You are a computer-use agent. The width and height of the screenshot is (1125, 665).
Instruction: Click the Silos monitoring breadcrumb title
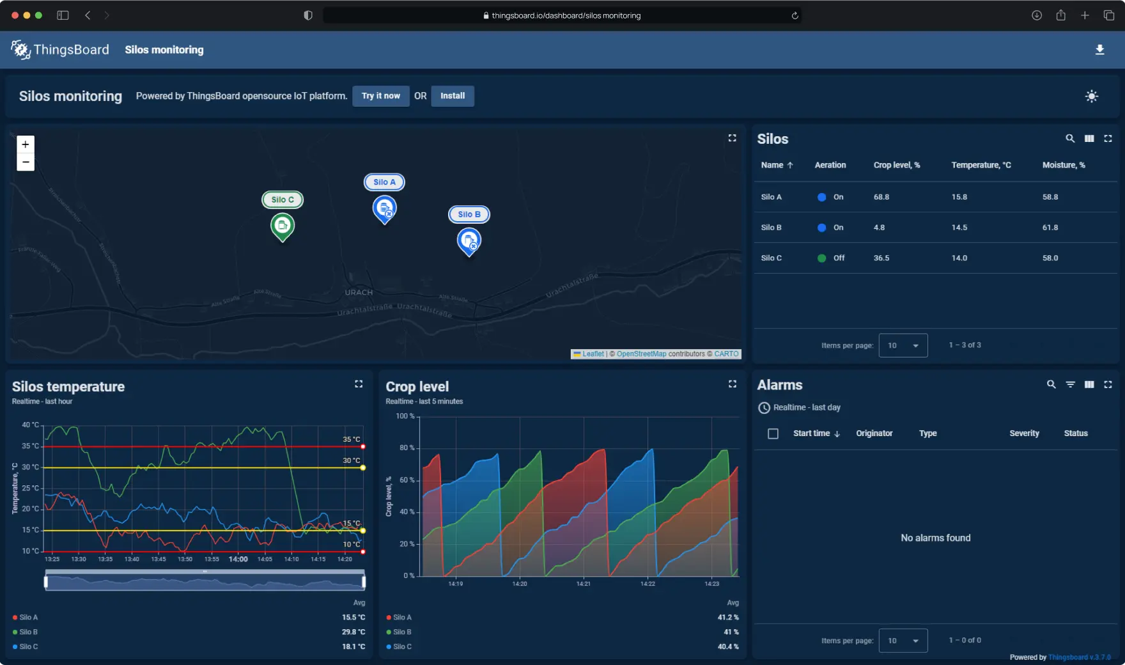click(164, 50)
